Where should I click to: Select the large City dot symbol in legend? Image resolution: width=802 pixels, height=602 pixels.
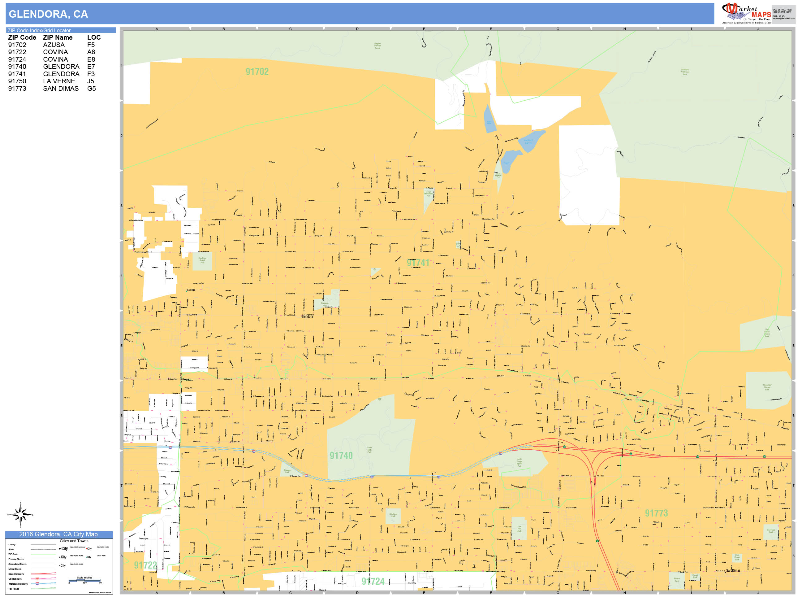(x=60, y=549)
